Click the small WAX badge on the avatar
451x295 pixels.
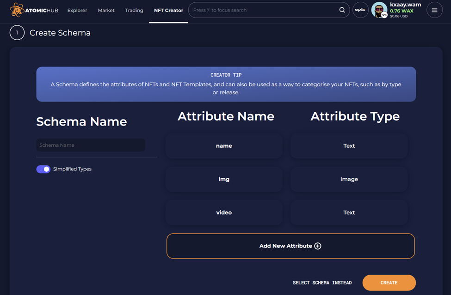[384, 14]
